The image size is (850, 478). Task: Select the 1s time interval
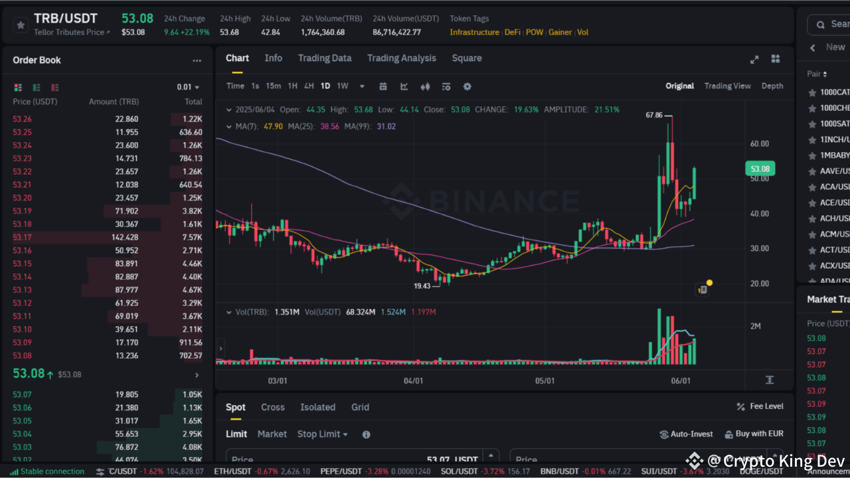[256, 86]
